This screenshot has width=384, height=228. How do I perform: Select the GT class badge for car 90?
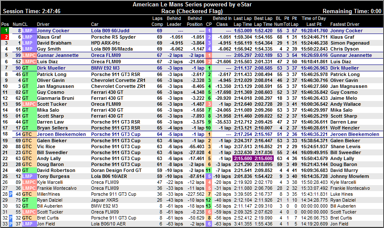(x=27, y=68)
